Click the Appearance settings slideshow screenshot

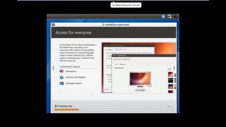139,68
